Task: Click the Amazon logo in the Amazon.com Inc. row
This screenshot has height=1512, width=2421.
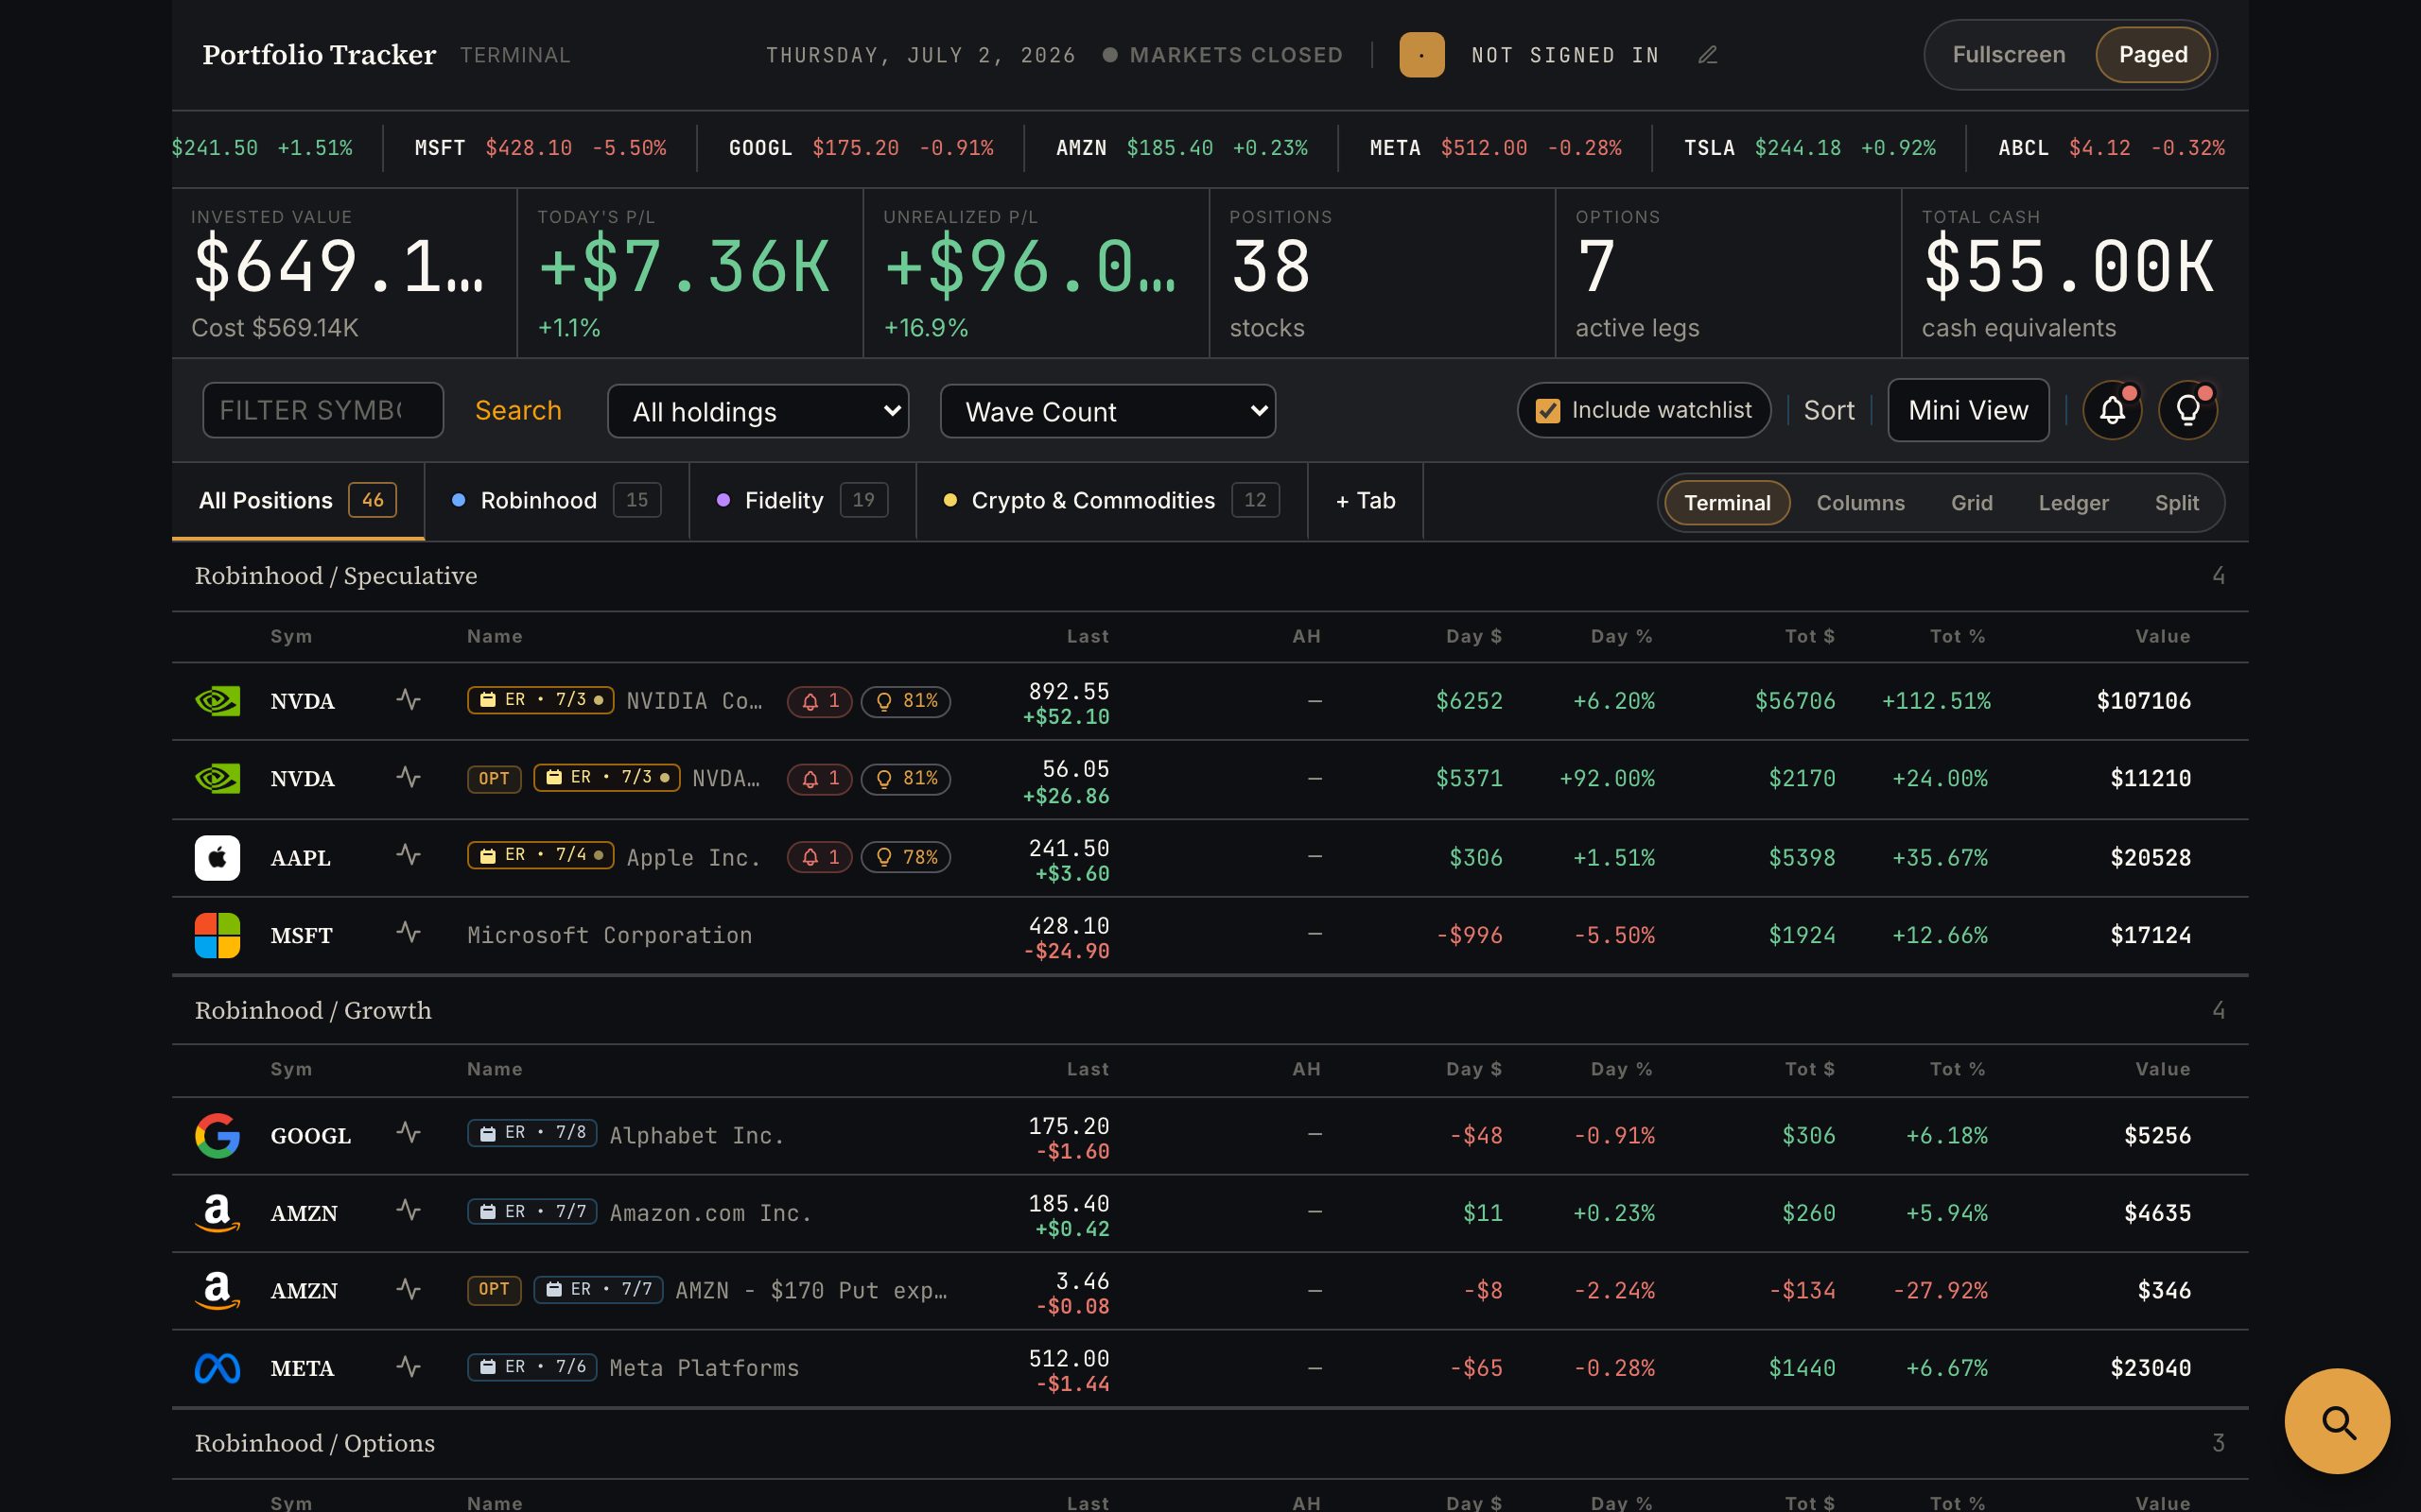Action: 218,1213
